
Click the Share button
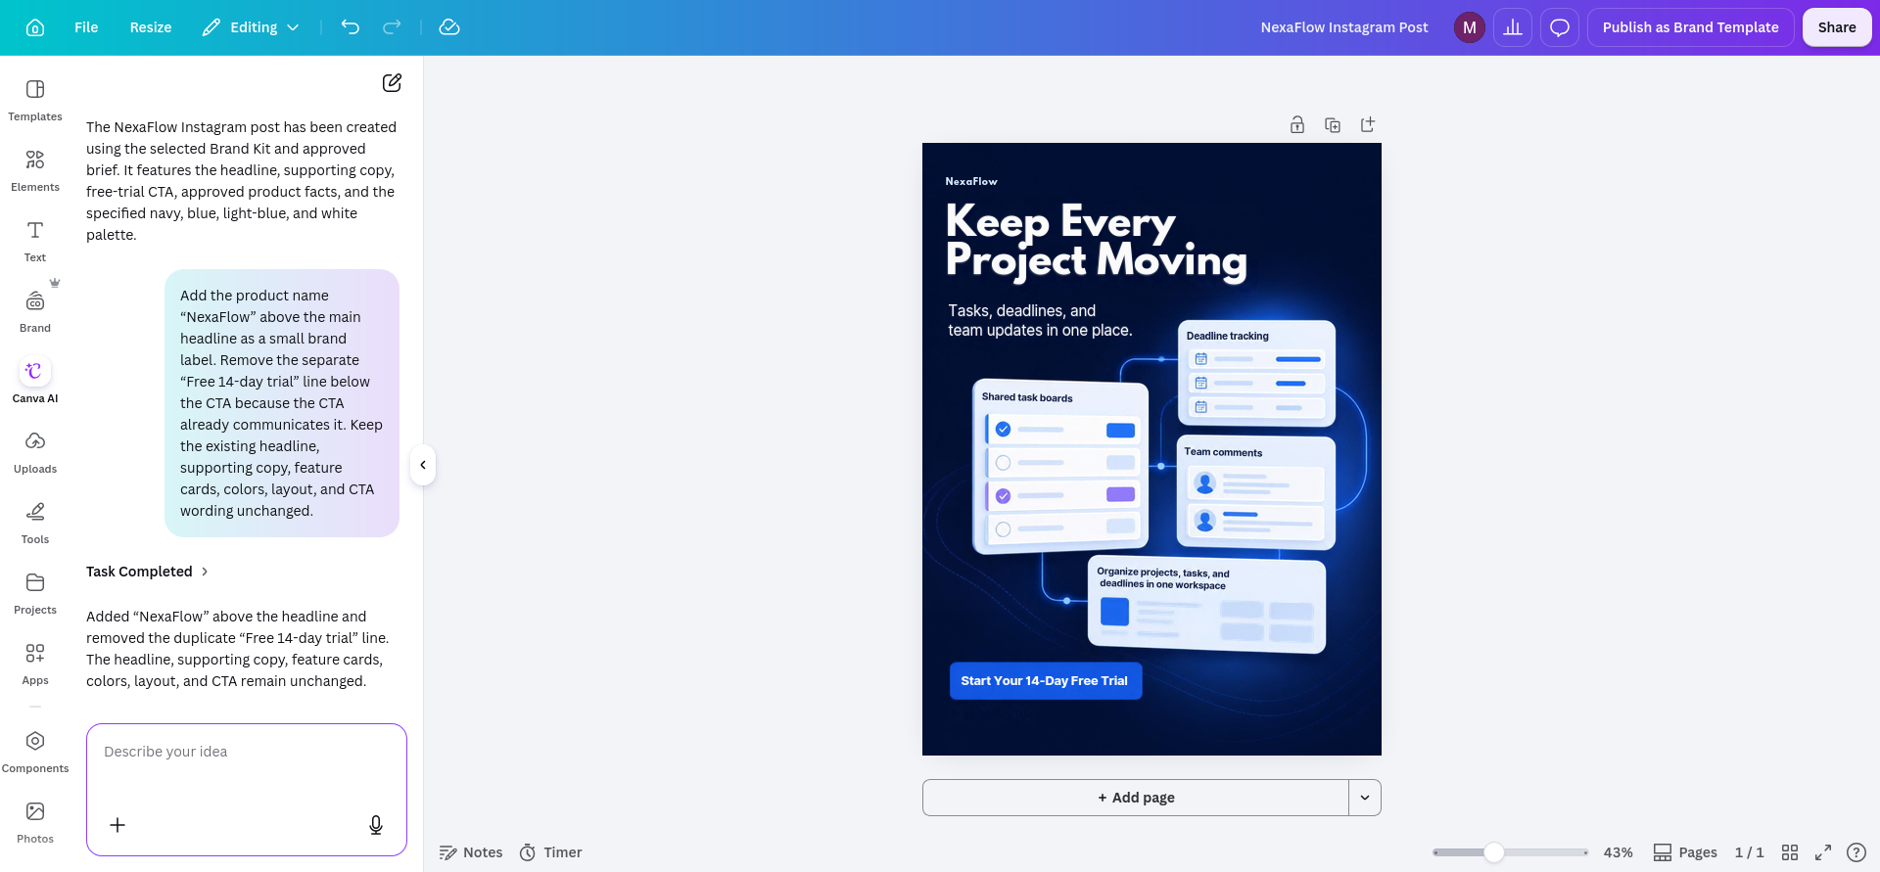click(x=1837, y=27)
